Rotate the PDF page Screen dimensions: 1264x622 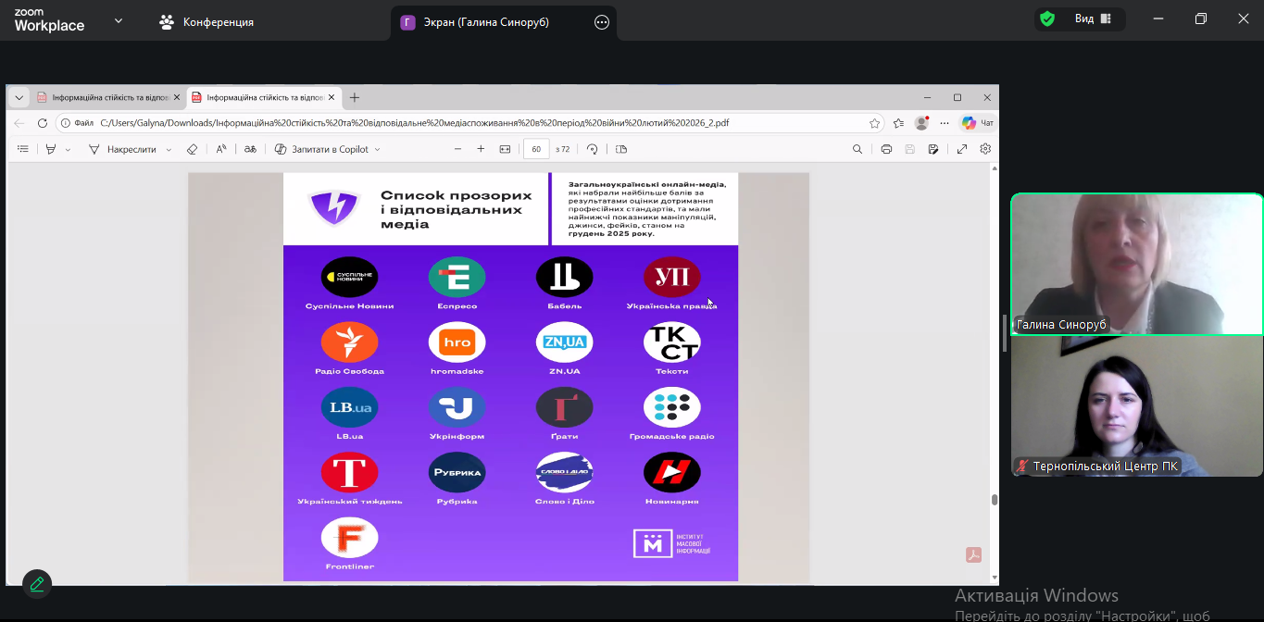(593, 149)
